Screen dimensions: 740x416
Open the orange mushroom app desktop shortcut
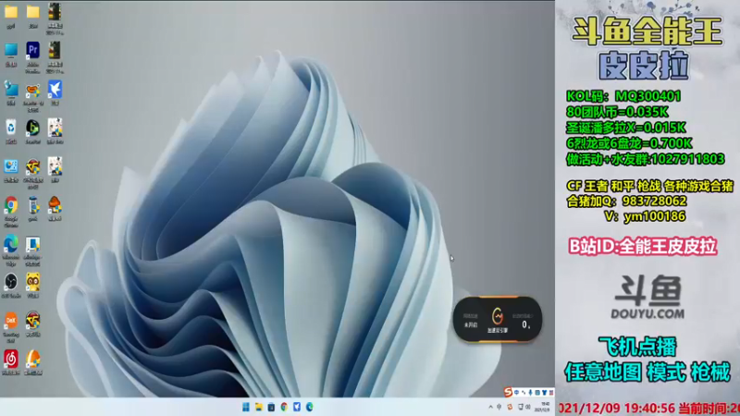point(55,205)
